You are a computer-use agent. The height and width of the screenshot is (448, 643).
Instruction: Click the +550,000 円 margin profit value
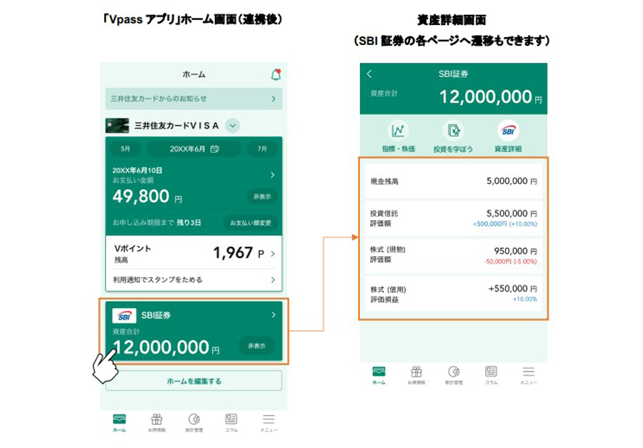pyautogui.click(x=512, y=289)
